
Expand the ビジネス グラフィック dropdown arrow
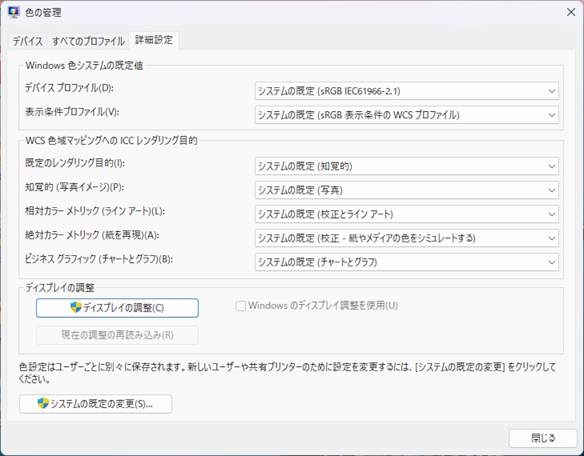(551, 263)
